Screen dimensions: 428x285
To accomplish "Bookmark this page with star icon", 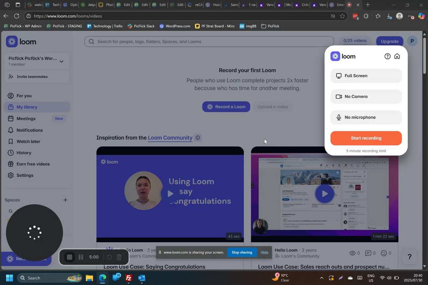I will 342,16.
